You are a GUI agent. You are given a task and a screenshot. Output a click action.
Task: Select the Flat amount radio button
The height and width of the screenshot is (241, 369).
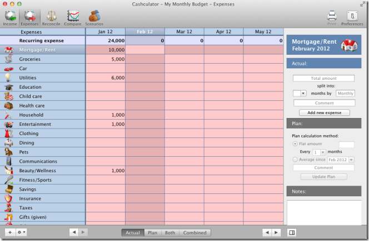[x=295, y=143]
